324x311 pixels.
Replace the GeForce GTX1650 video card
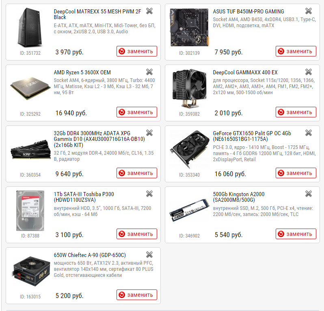pos(296,173)
